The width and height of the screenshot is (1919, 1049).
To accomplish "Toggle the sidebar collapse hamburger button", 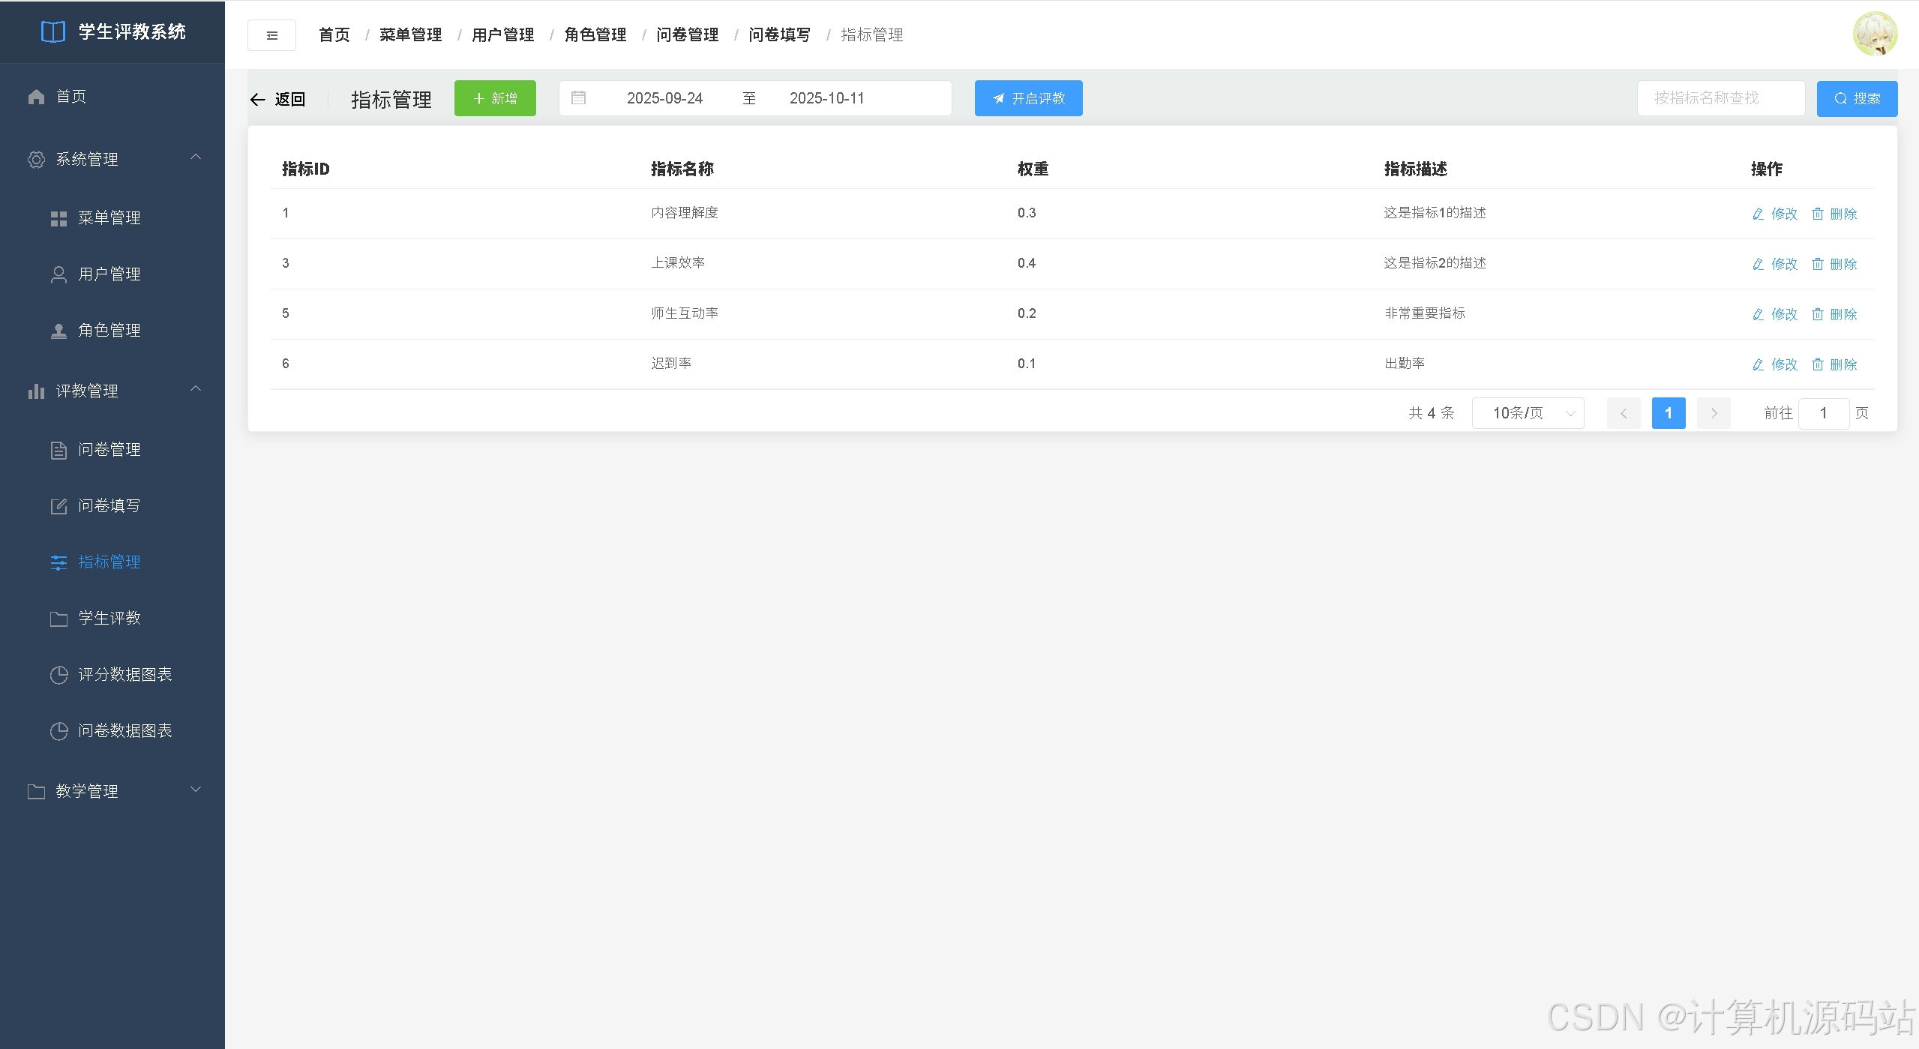I will pyautogui.click(x=271, y=35).
